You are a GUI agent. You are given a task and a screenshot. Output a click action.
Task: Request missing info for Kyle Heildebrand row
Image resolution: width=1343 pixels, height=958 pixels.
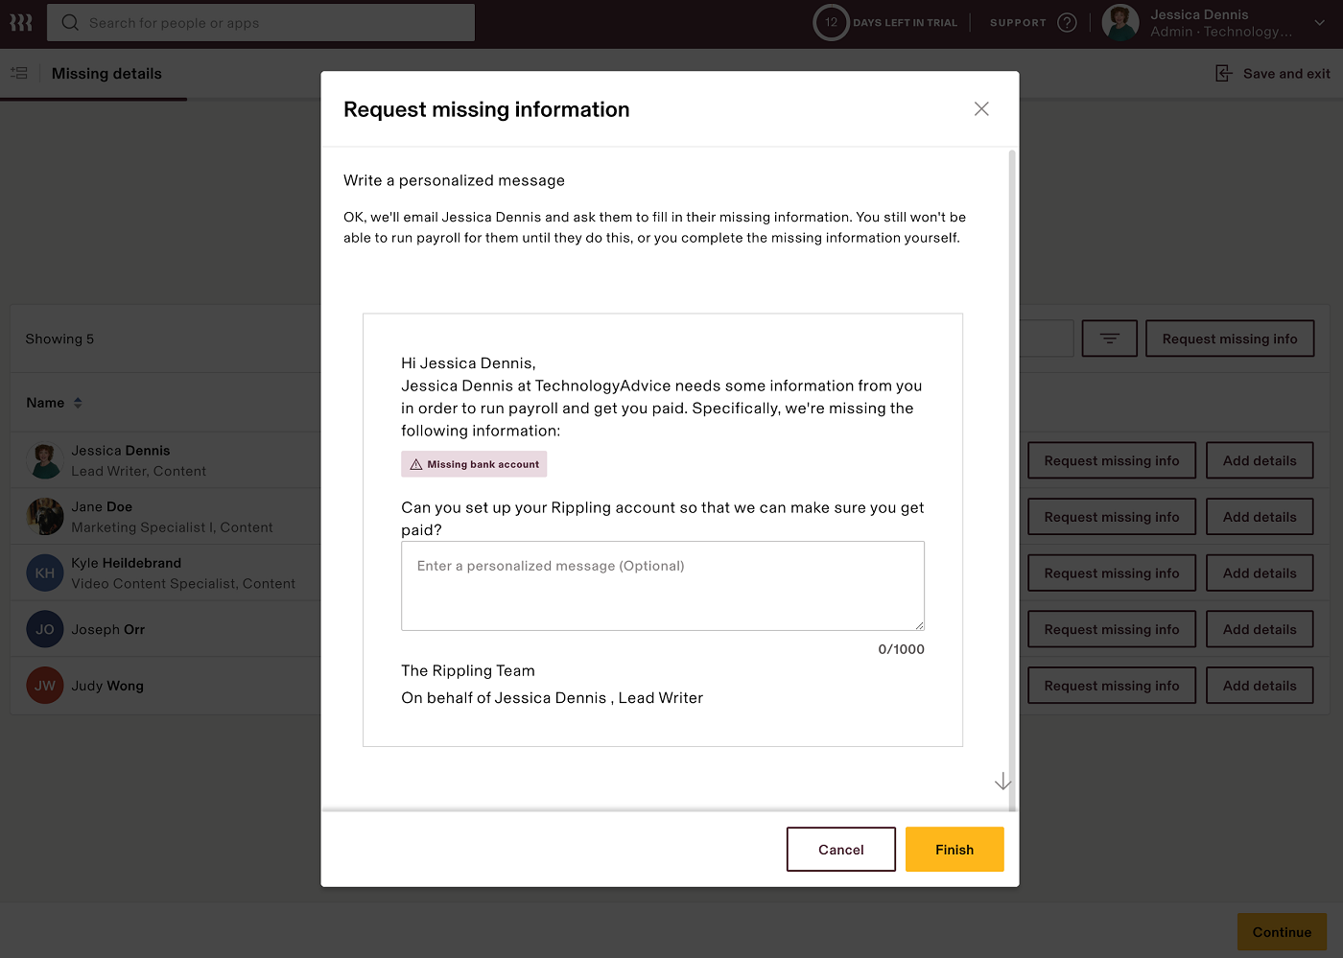(x=1112, y=573)
